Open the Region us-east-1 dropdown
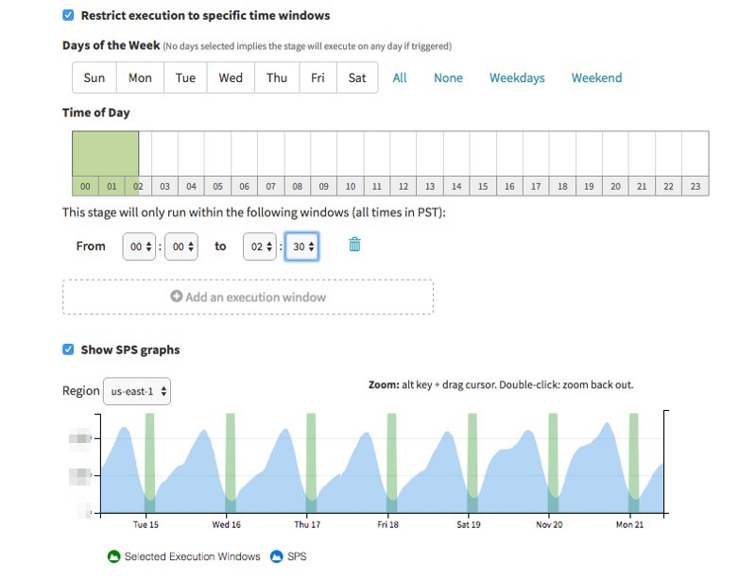The height and width of the screenshot is (579, 756). 137,391
